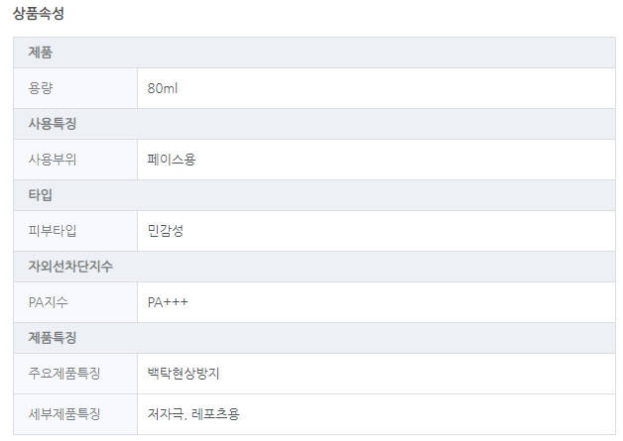Select the 주요제품특징 attribute label
The width and height of the screenshot is (623, 441).
tap(64, 374)
